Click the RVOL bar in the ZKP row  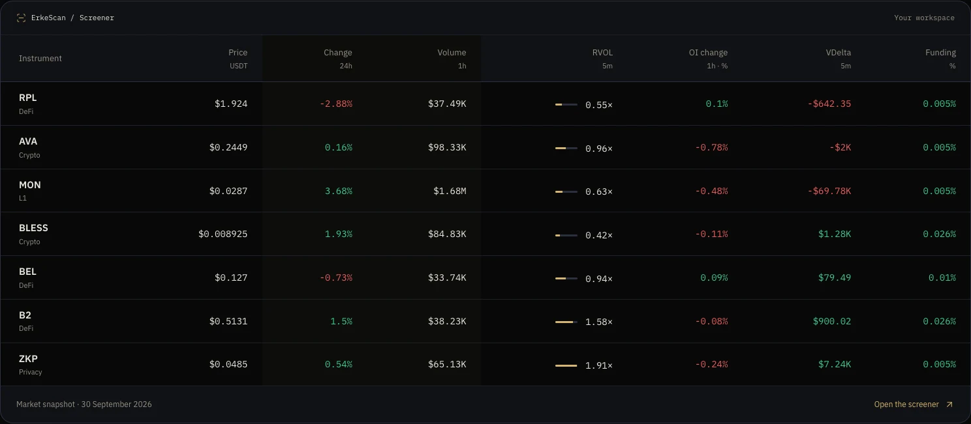[x=566, y=365]
